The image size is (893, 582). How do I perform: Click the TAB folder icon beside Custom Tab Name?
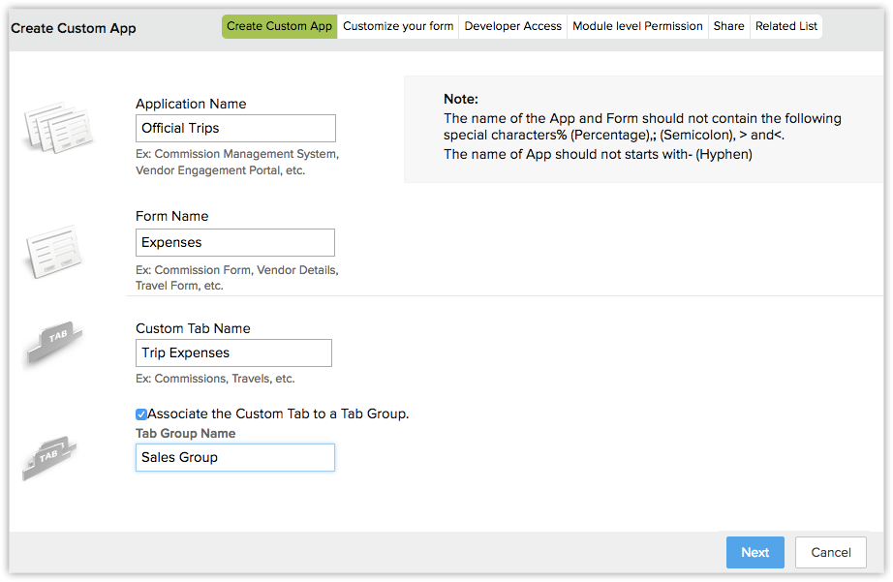click(52, 342)
